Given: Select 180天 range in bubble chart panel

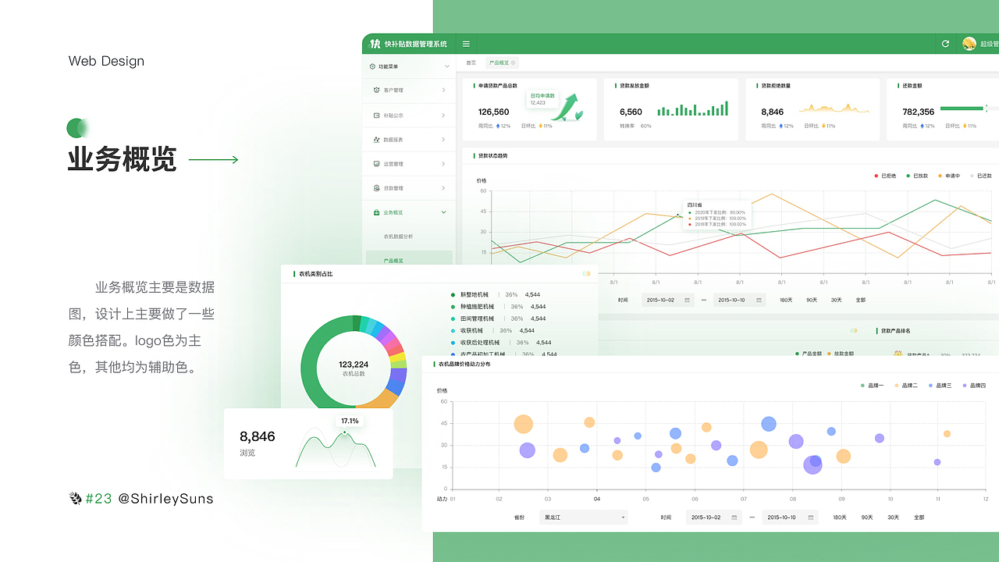Looking at the screenshot, I should tap(839, 518).
